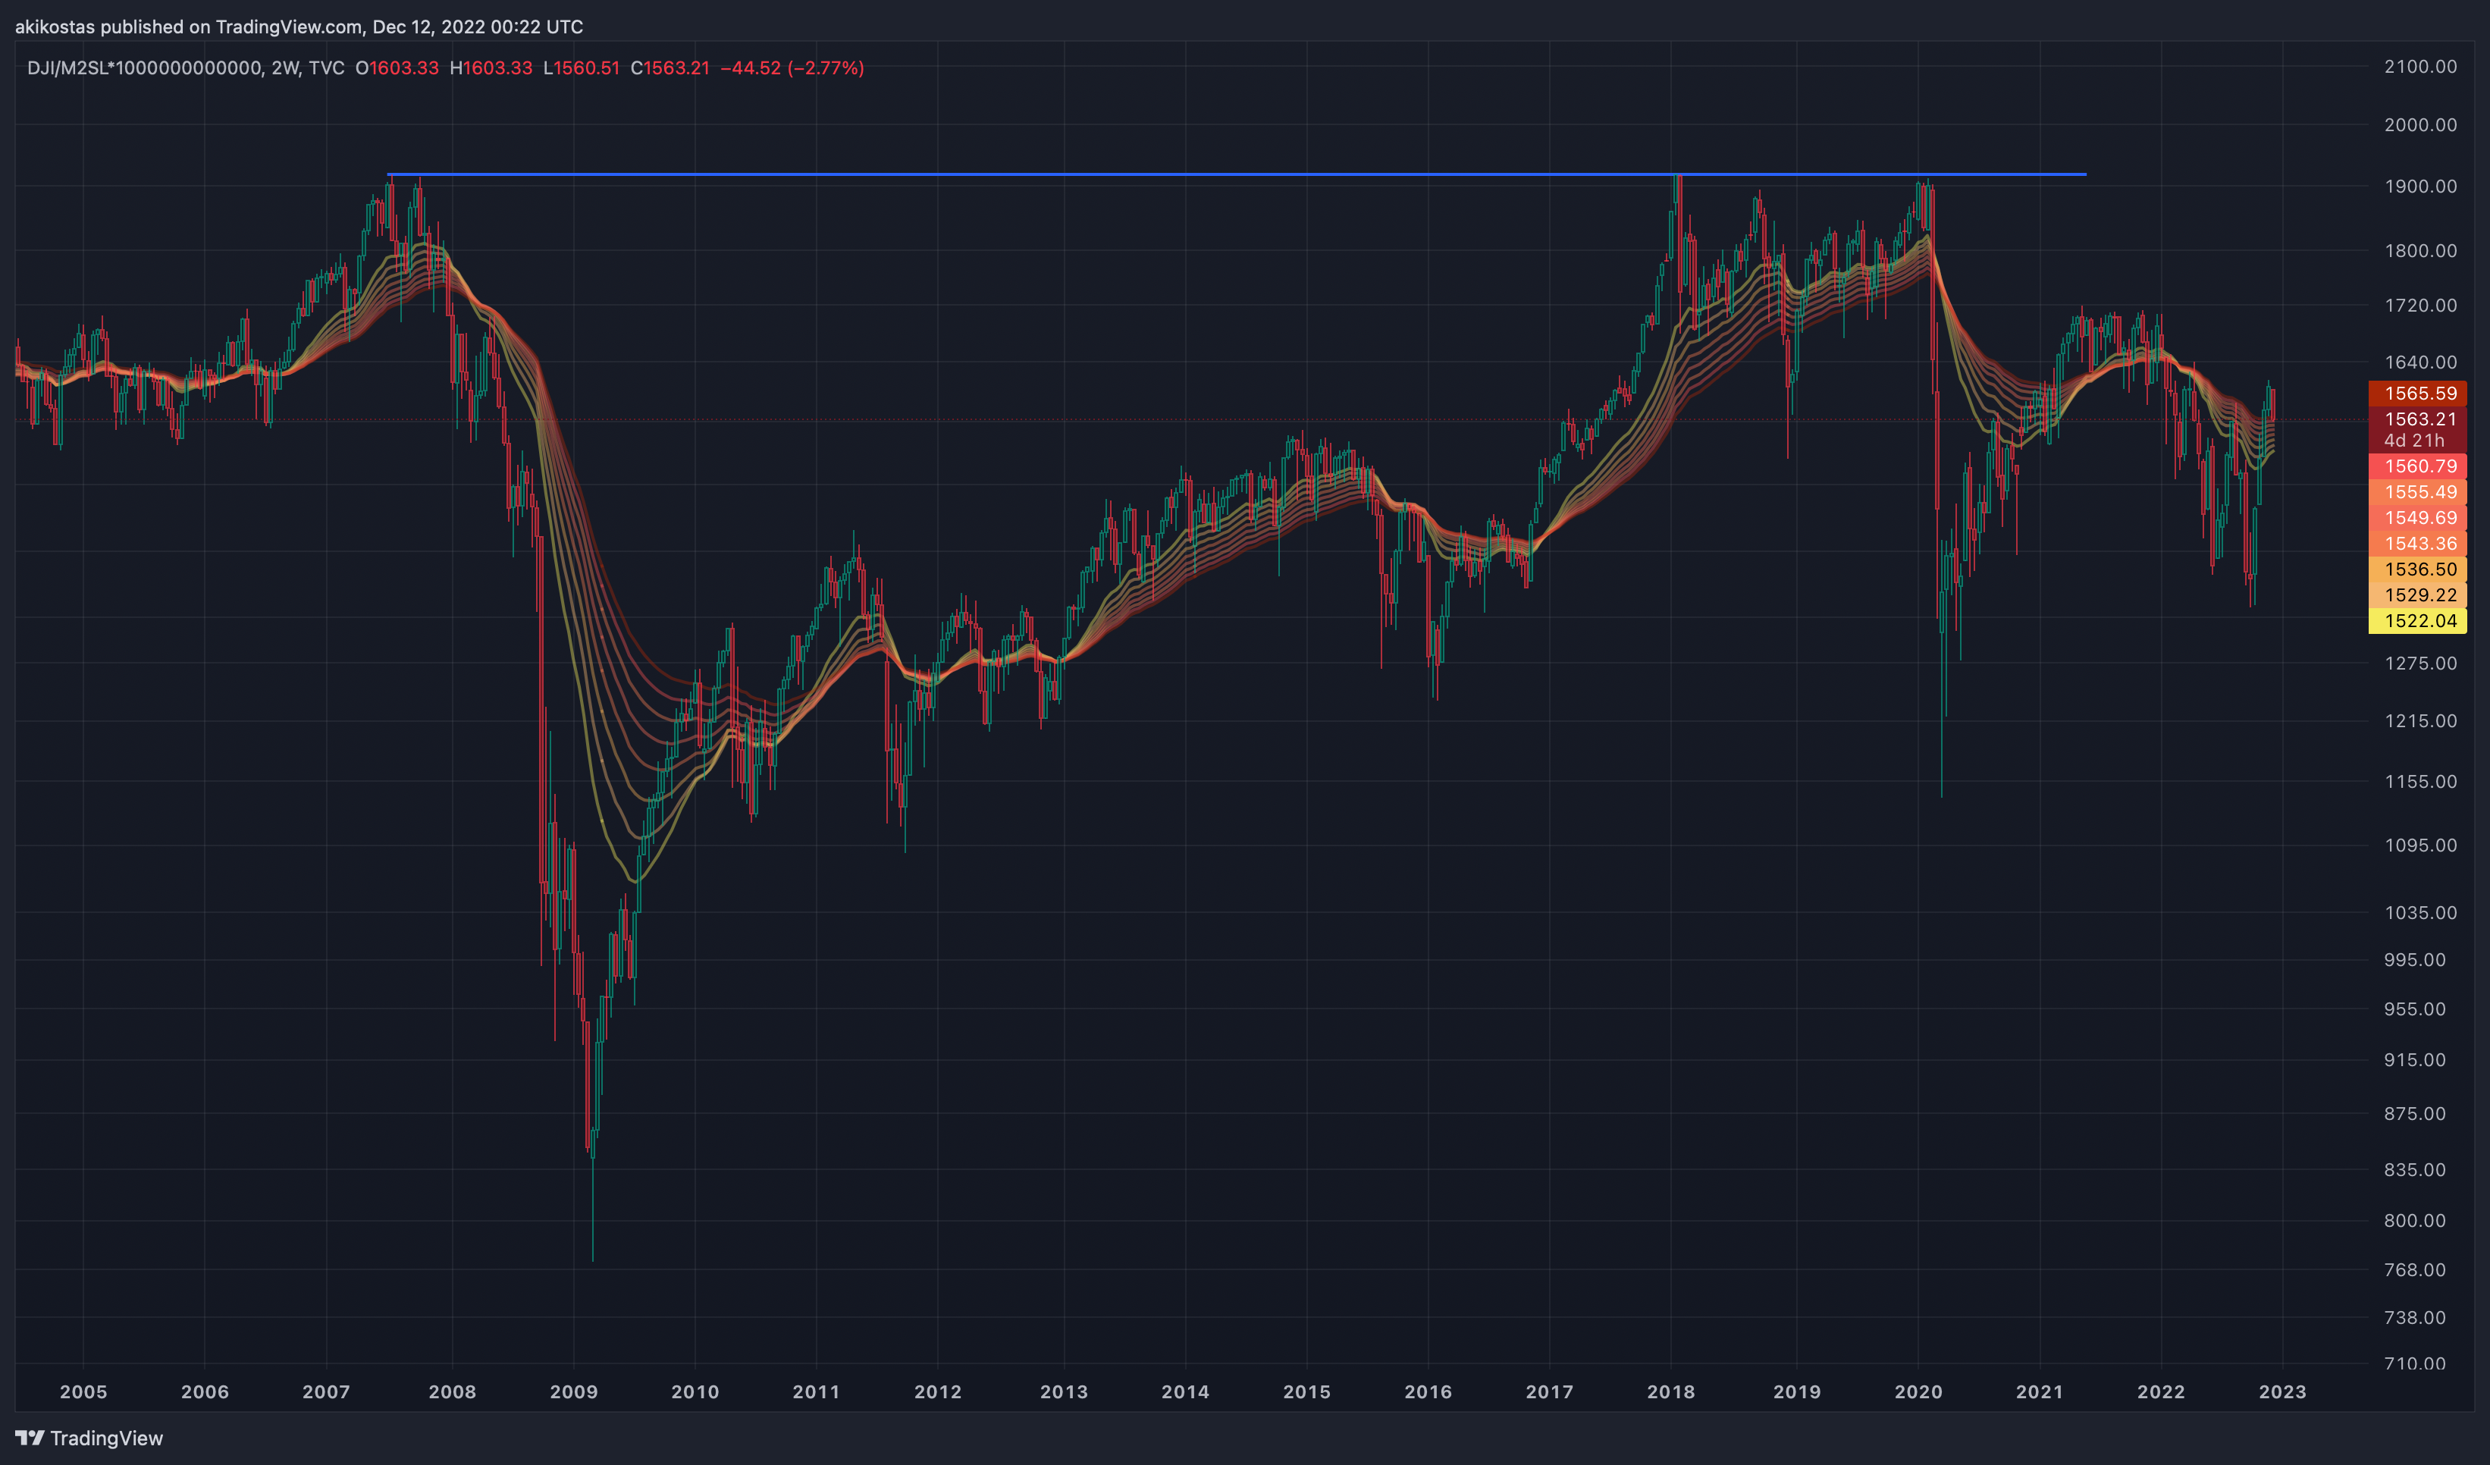The width and height of the screenshot is (2490, 1465).
Task: Click the 1555.49 price label
Action: 2418,492
